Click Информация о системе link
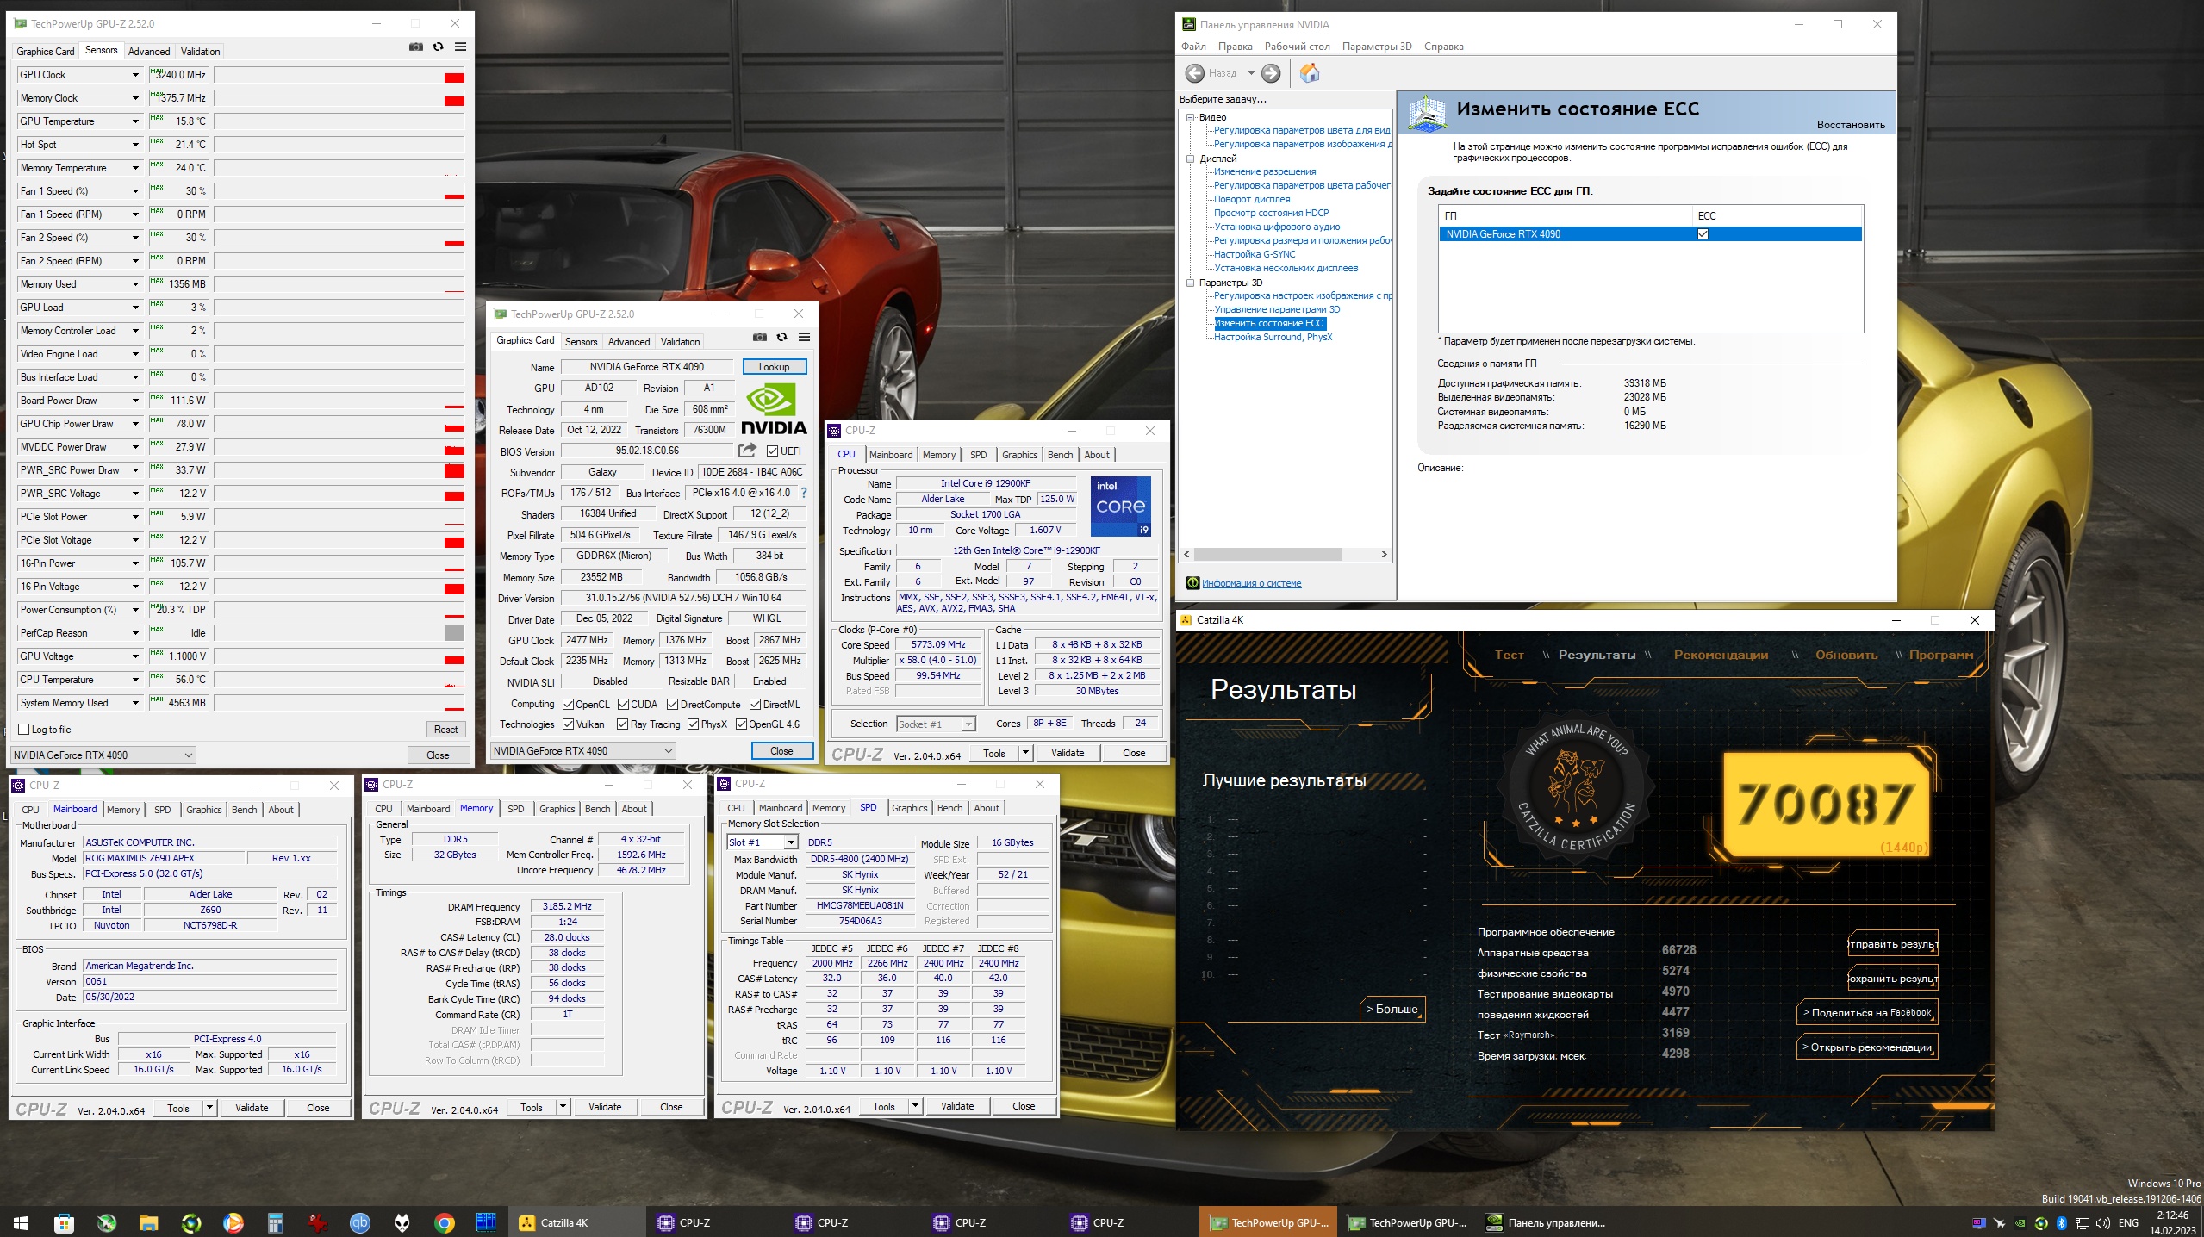The image size is (2204, 1237). [1251, 583]
